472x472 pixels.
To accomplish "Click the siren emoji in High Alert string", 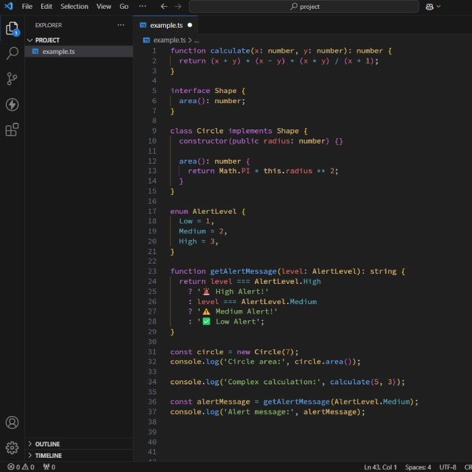I will click(206, 291).
